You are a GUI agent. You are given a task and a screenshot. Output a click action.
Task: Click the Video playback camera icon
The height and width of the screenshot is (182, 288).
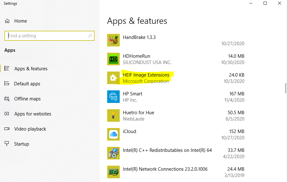click(7, 129)
